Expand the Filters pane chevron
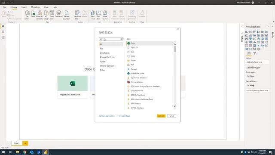 coord(242,27)
